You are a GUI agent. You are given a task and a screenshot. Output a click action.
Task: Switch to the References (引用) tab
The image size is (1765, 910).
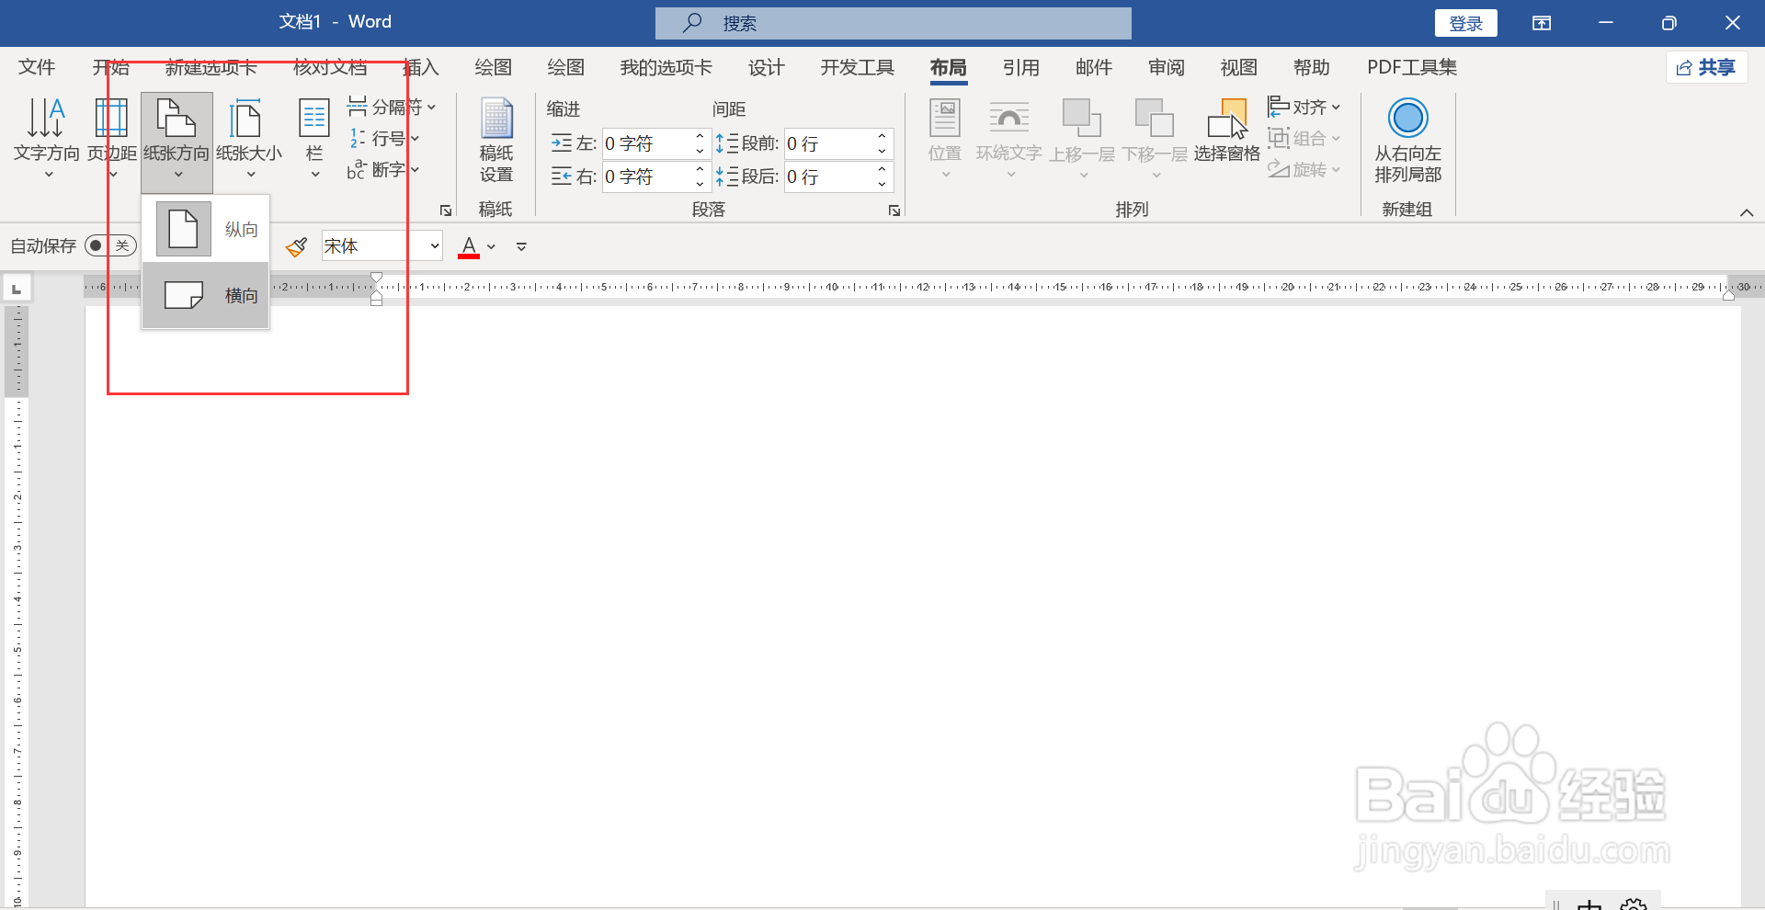tap(1020, 67)
